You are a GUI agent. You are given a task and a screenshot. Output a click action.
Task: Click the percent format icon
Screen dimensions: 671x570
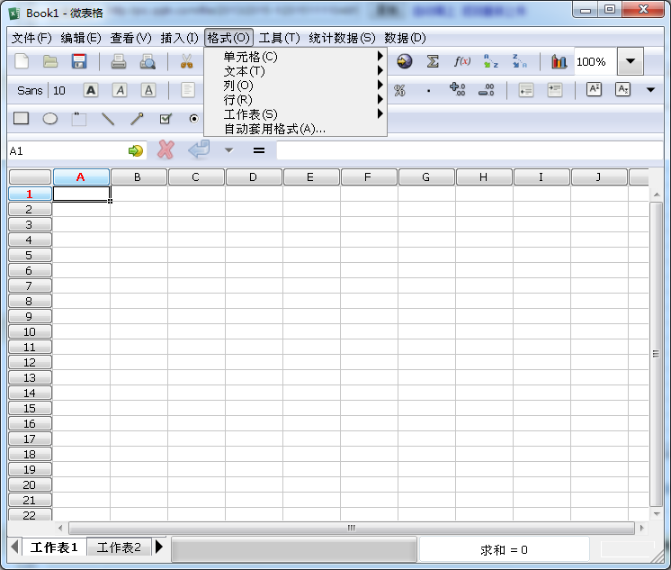(399, 90)
